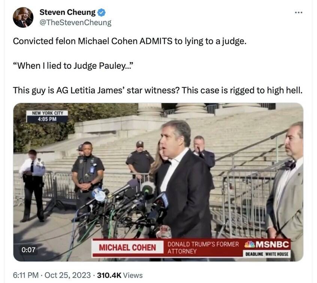Image resolution: width=317 pixels, height=283 pixels.
Task: Open the Oct 25, 2023 date link
Action: coord(67,275)
